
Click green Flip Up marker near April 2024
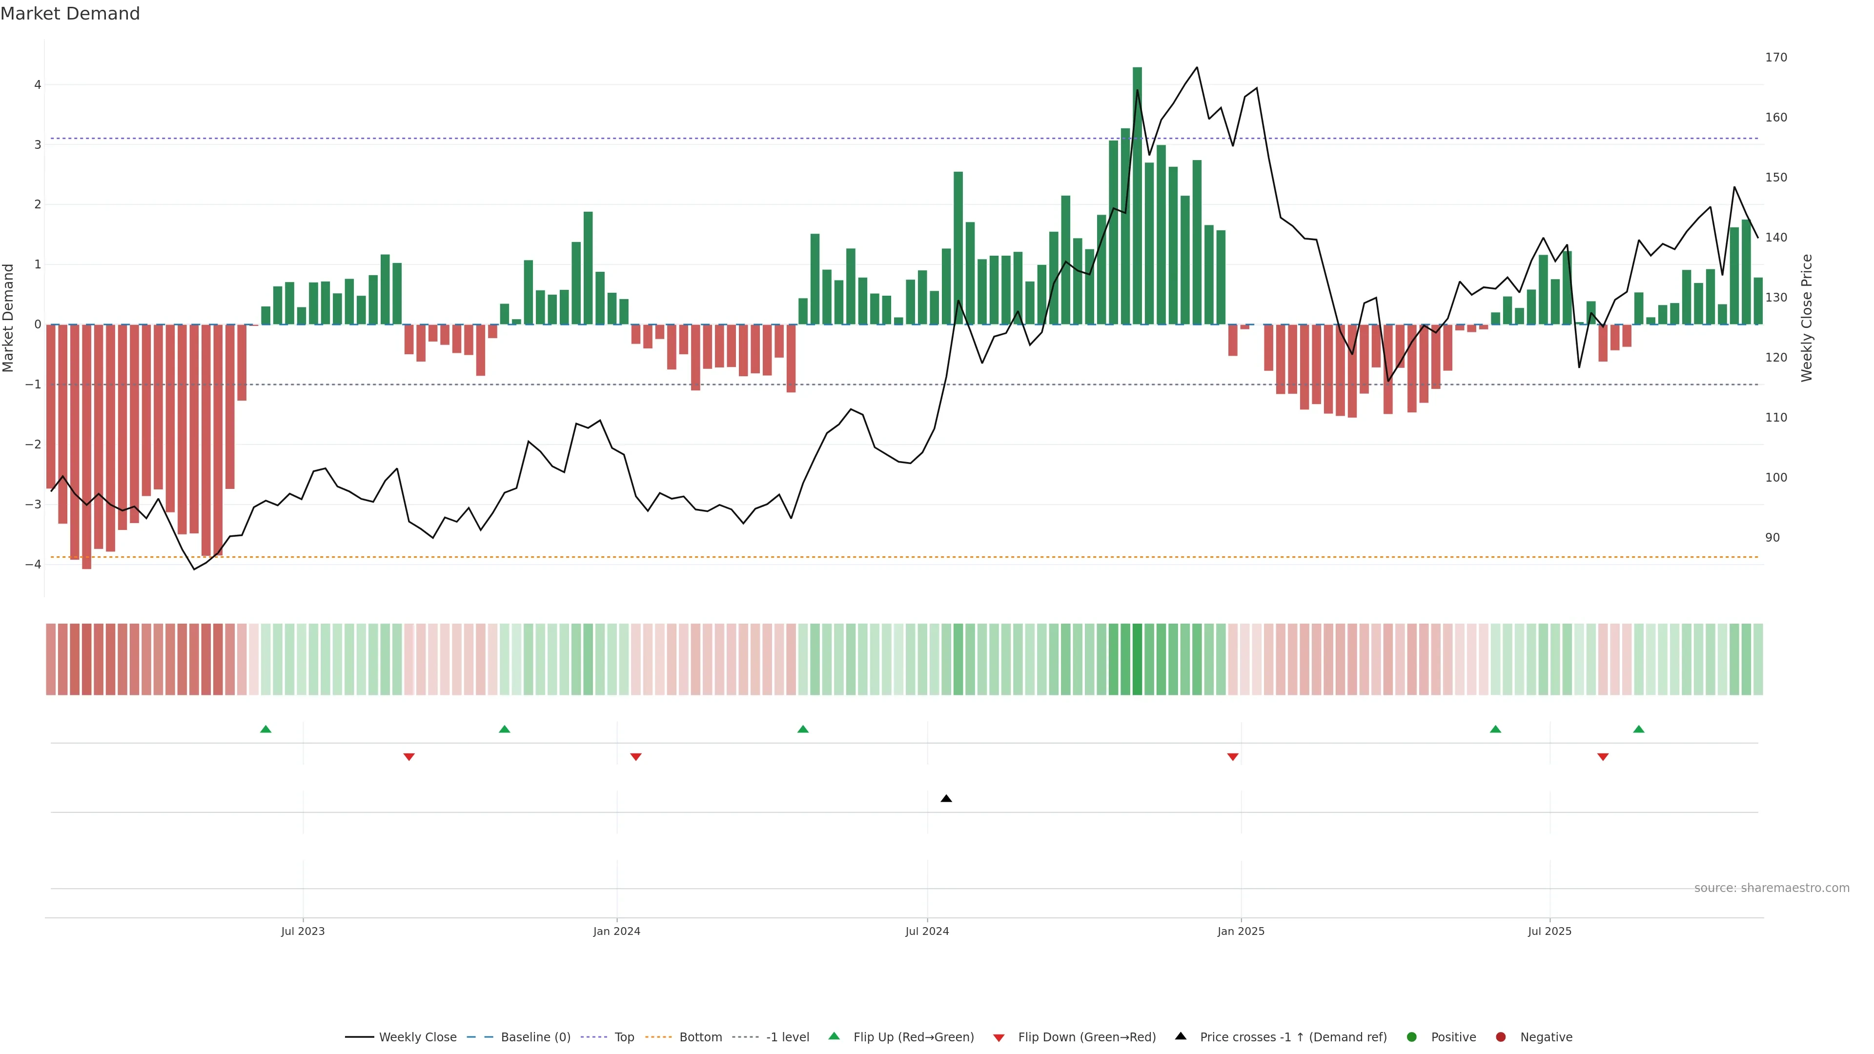pos(802,729)
